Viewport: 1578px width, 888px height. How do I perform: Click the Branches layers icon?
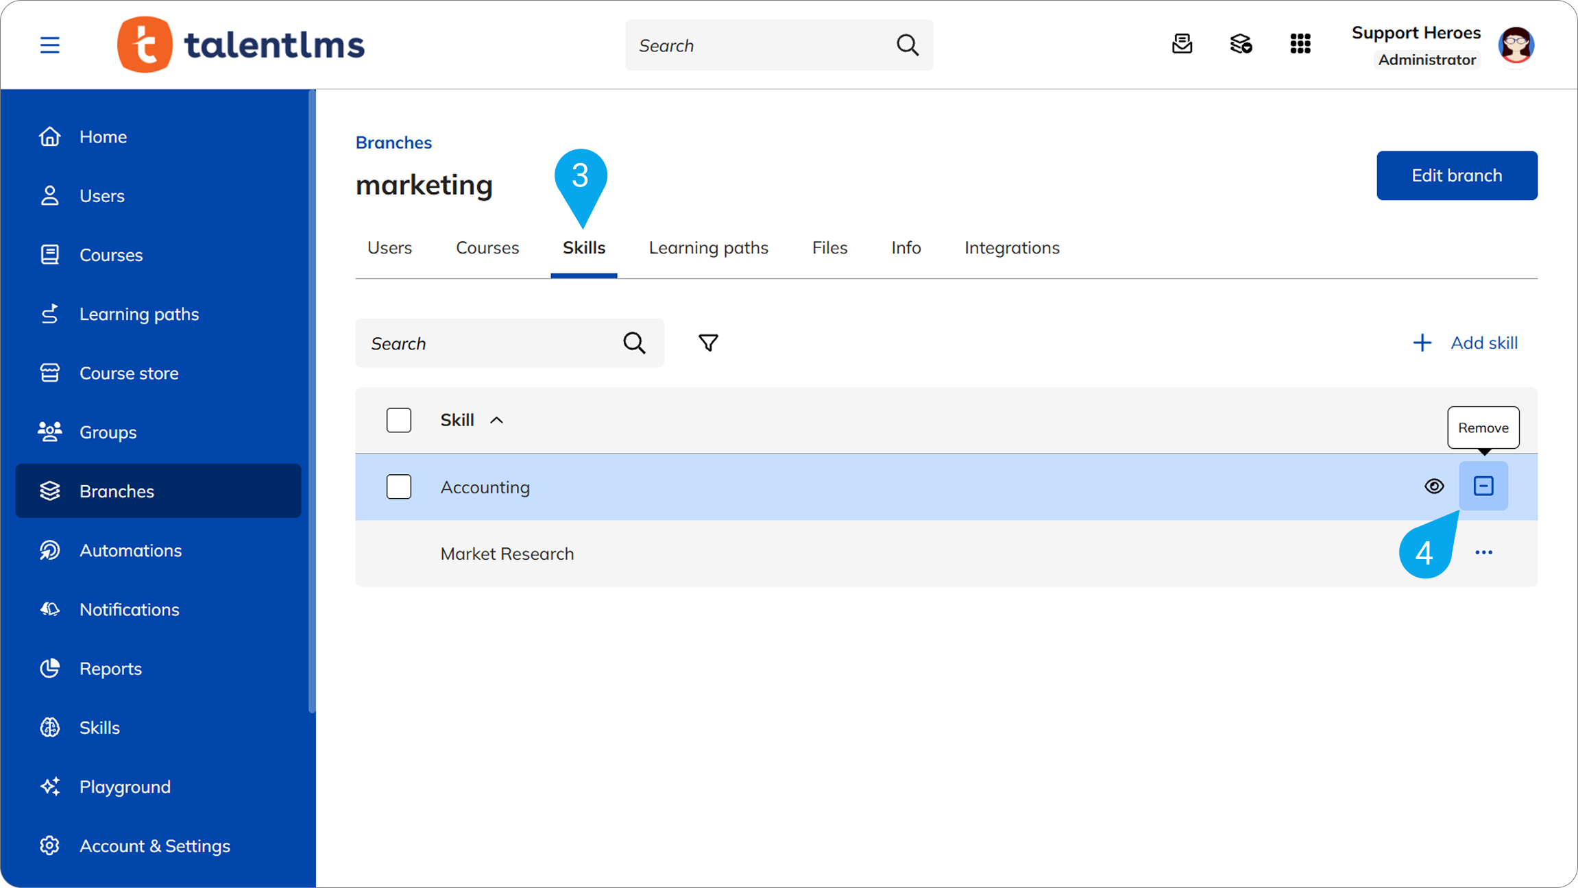[x=49, y=491]
